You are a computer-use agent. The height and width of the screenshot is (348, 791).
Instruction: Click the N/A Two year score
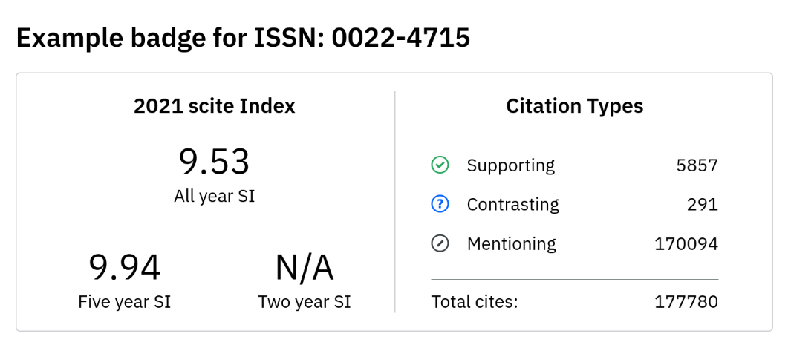[x=305, y=268]
